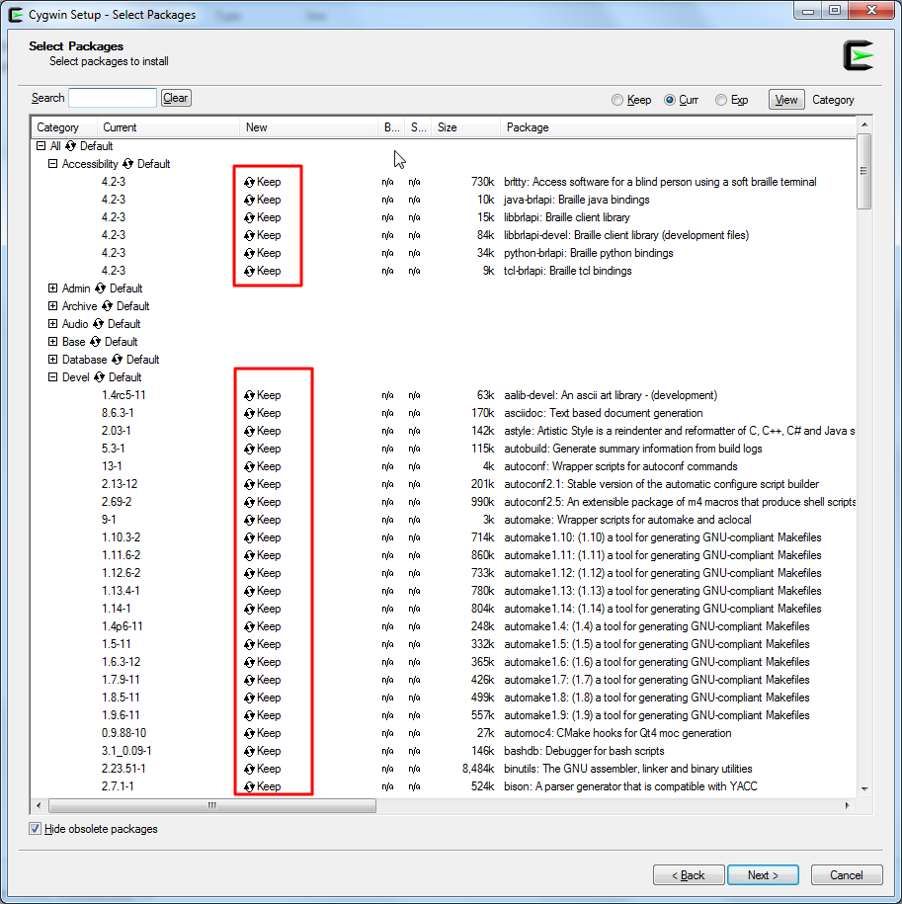Image resolution: width=902 pixels, height=904 pixels.
Task: Expand the Admin category
Action: coord(52,288)
